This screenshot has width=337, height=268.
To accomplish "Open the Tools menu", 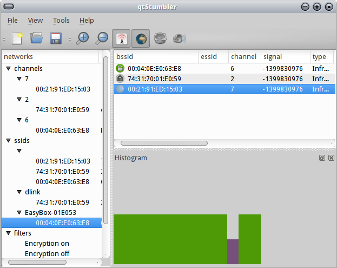I will [x=61, y=21].
